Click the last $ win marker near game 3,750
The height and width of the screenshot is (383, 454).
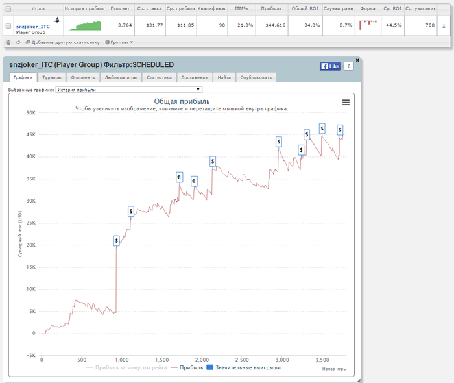[x=340, y=130]
